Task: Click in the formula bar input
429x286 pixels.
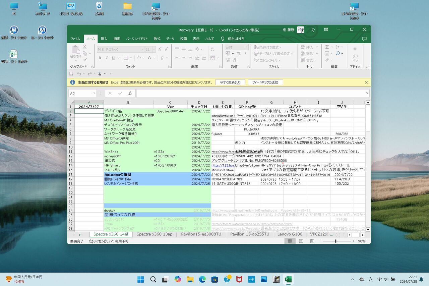Action: coord(250,93)
